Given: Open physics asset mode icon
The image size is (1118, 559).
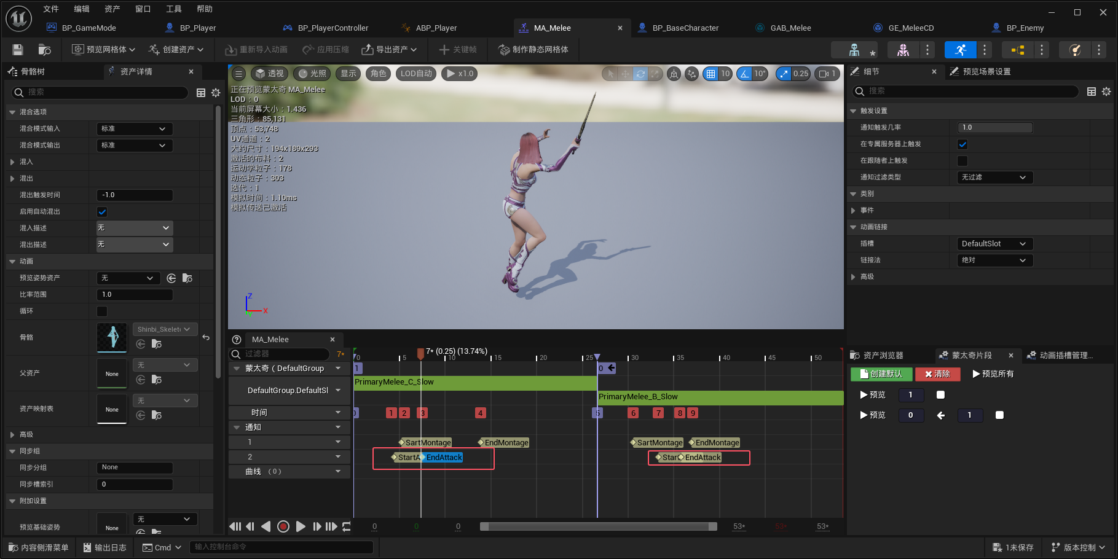Looking at the screenshot, I should (x=1075, y=50).
